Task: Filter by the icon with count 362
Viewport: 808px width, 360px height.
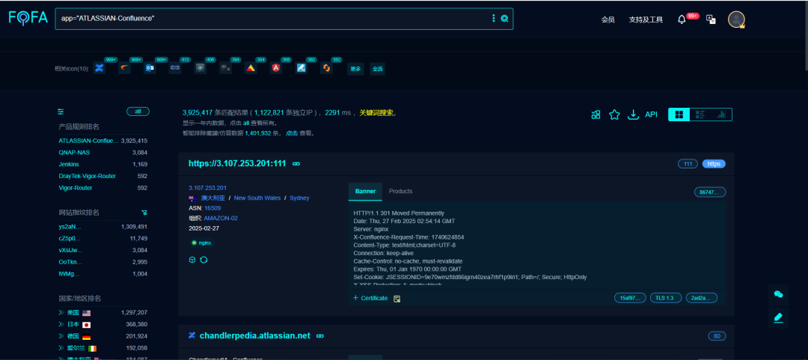Action: click(x=302, y=68)
